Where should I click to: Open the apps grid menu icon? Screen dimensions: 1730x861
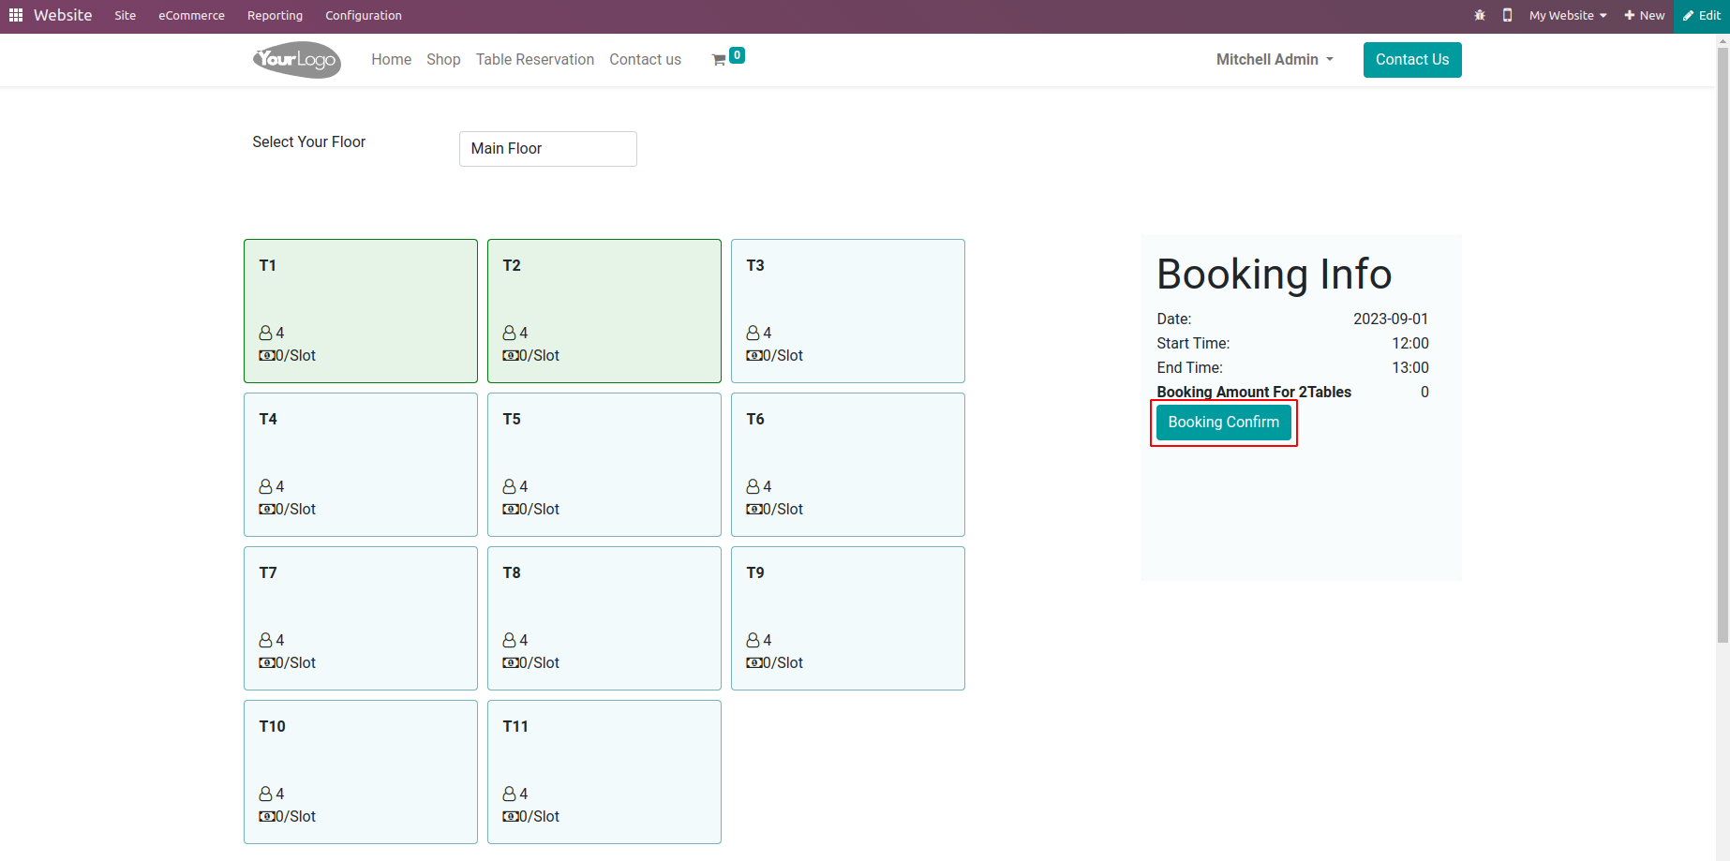(x=16, y=15)
